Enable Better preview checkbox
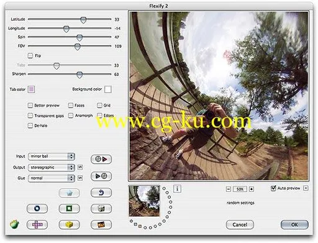 [x=30, y=106]
